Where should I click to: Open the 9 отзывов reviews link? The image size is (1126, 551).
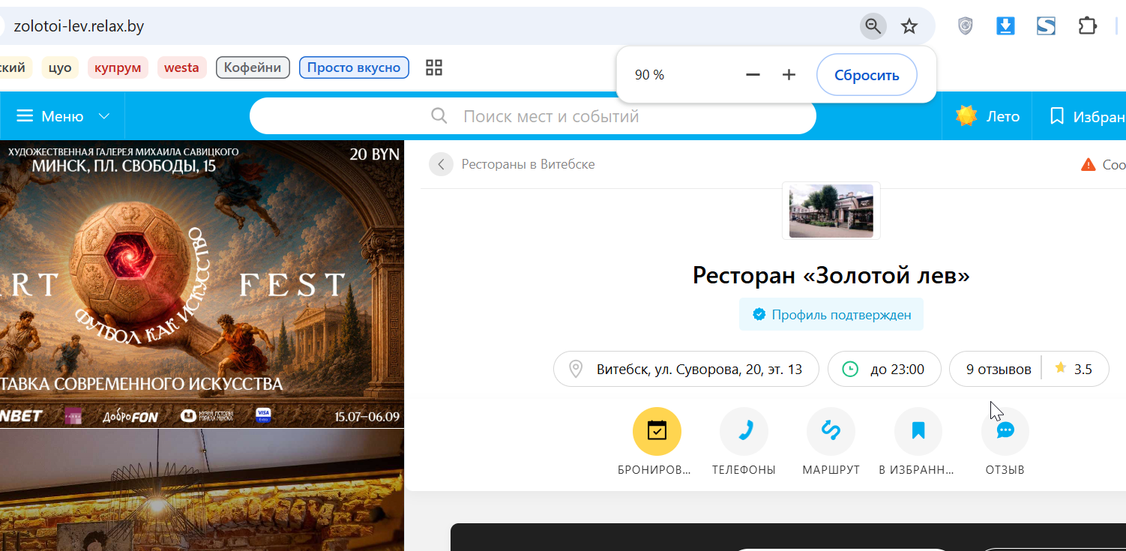pyautogui.click(x=999, y=369)
